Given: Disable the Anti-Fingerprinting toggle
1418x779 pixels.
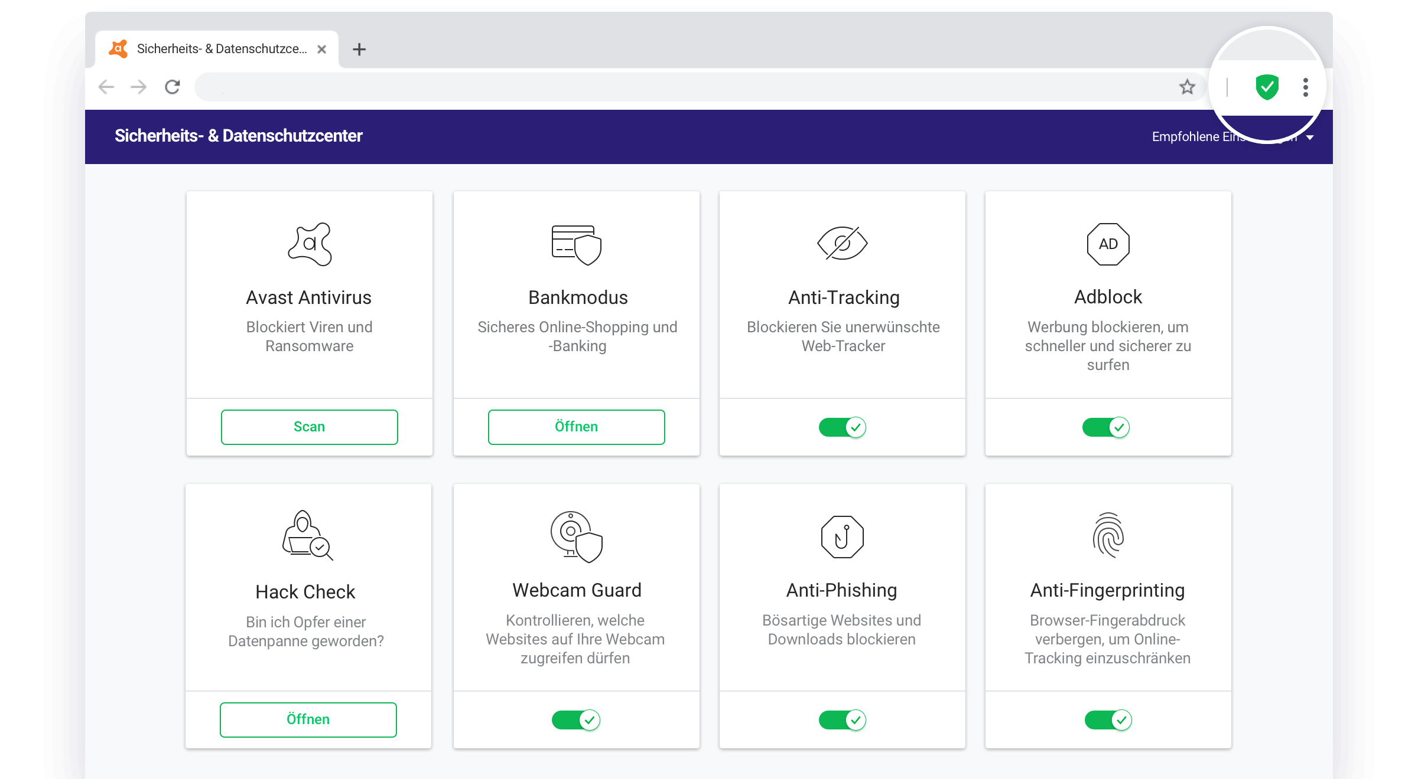Looking at the screenshot, I should click(1108, 719).
